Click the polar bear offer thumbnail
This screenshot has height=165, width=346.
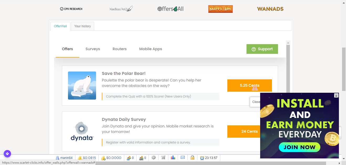(82, 85)
